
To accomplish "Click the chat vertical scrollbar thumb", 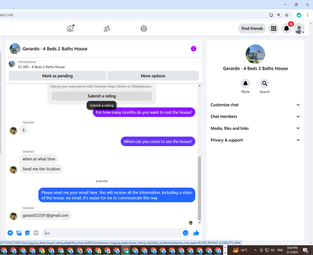I will 199,188.
